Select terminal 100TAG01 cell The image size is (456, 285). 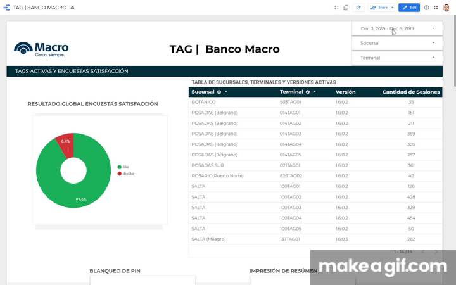(290, 186)
